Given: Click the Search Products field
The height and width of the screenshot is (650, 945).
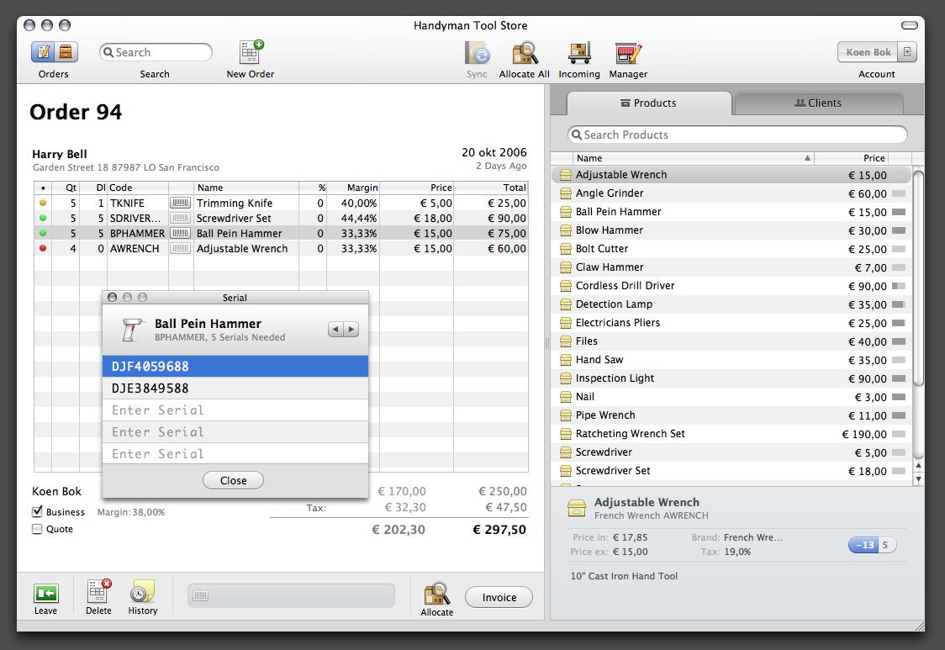Looking at the screenshot, I should tap(738, 135).
